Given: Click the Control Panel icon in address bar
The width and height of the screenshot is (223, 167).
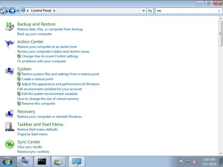Looking at the screenshot, I should 23,11.
